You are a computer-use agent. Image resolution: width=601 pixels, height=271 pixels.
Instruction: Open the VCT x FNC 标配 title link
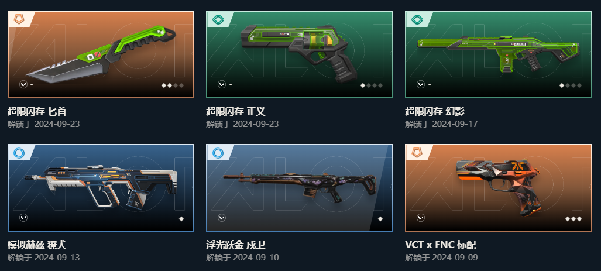[441, 245]
